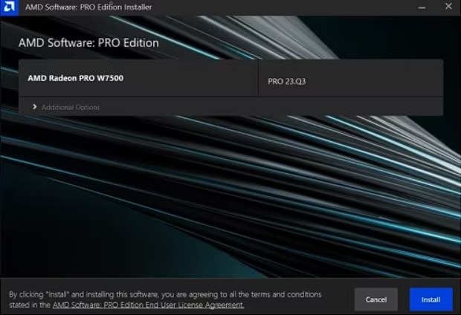Click the Additional Options label
The height and width of the screenshot is (315, 461).
[x=71, y=107]
